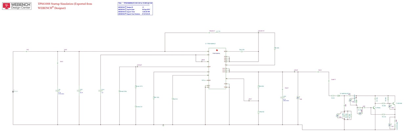
Task: Select the Rlim 102k resistor symbol
Action: (154, 97)
